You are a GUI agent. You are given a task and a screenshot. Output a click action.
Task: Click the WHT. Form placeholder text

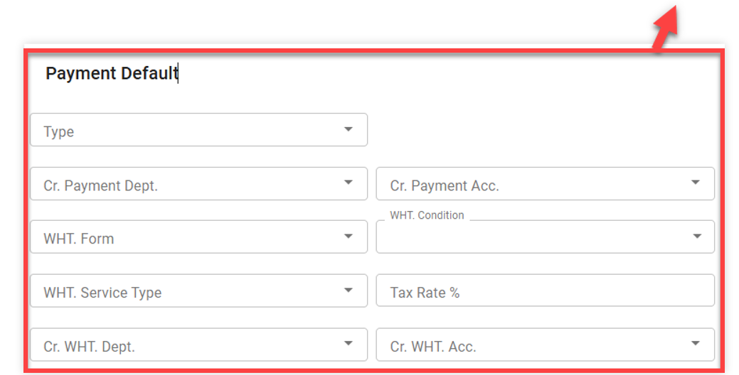(x=79, y=239)
